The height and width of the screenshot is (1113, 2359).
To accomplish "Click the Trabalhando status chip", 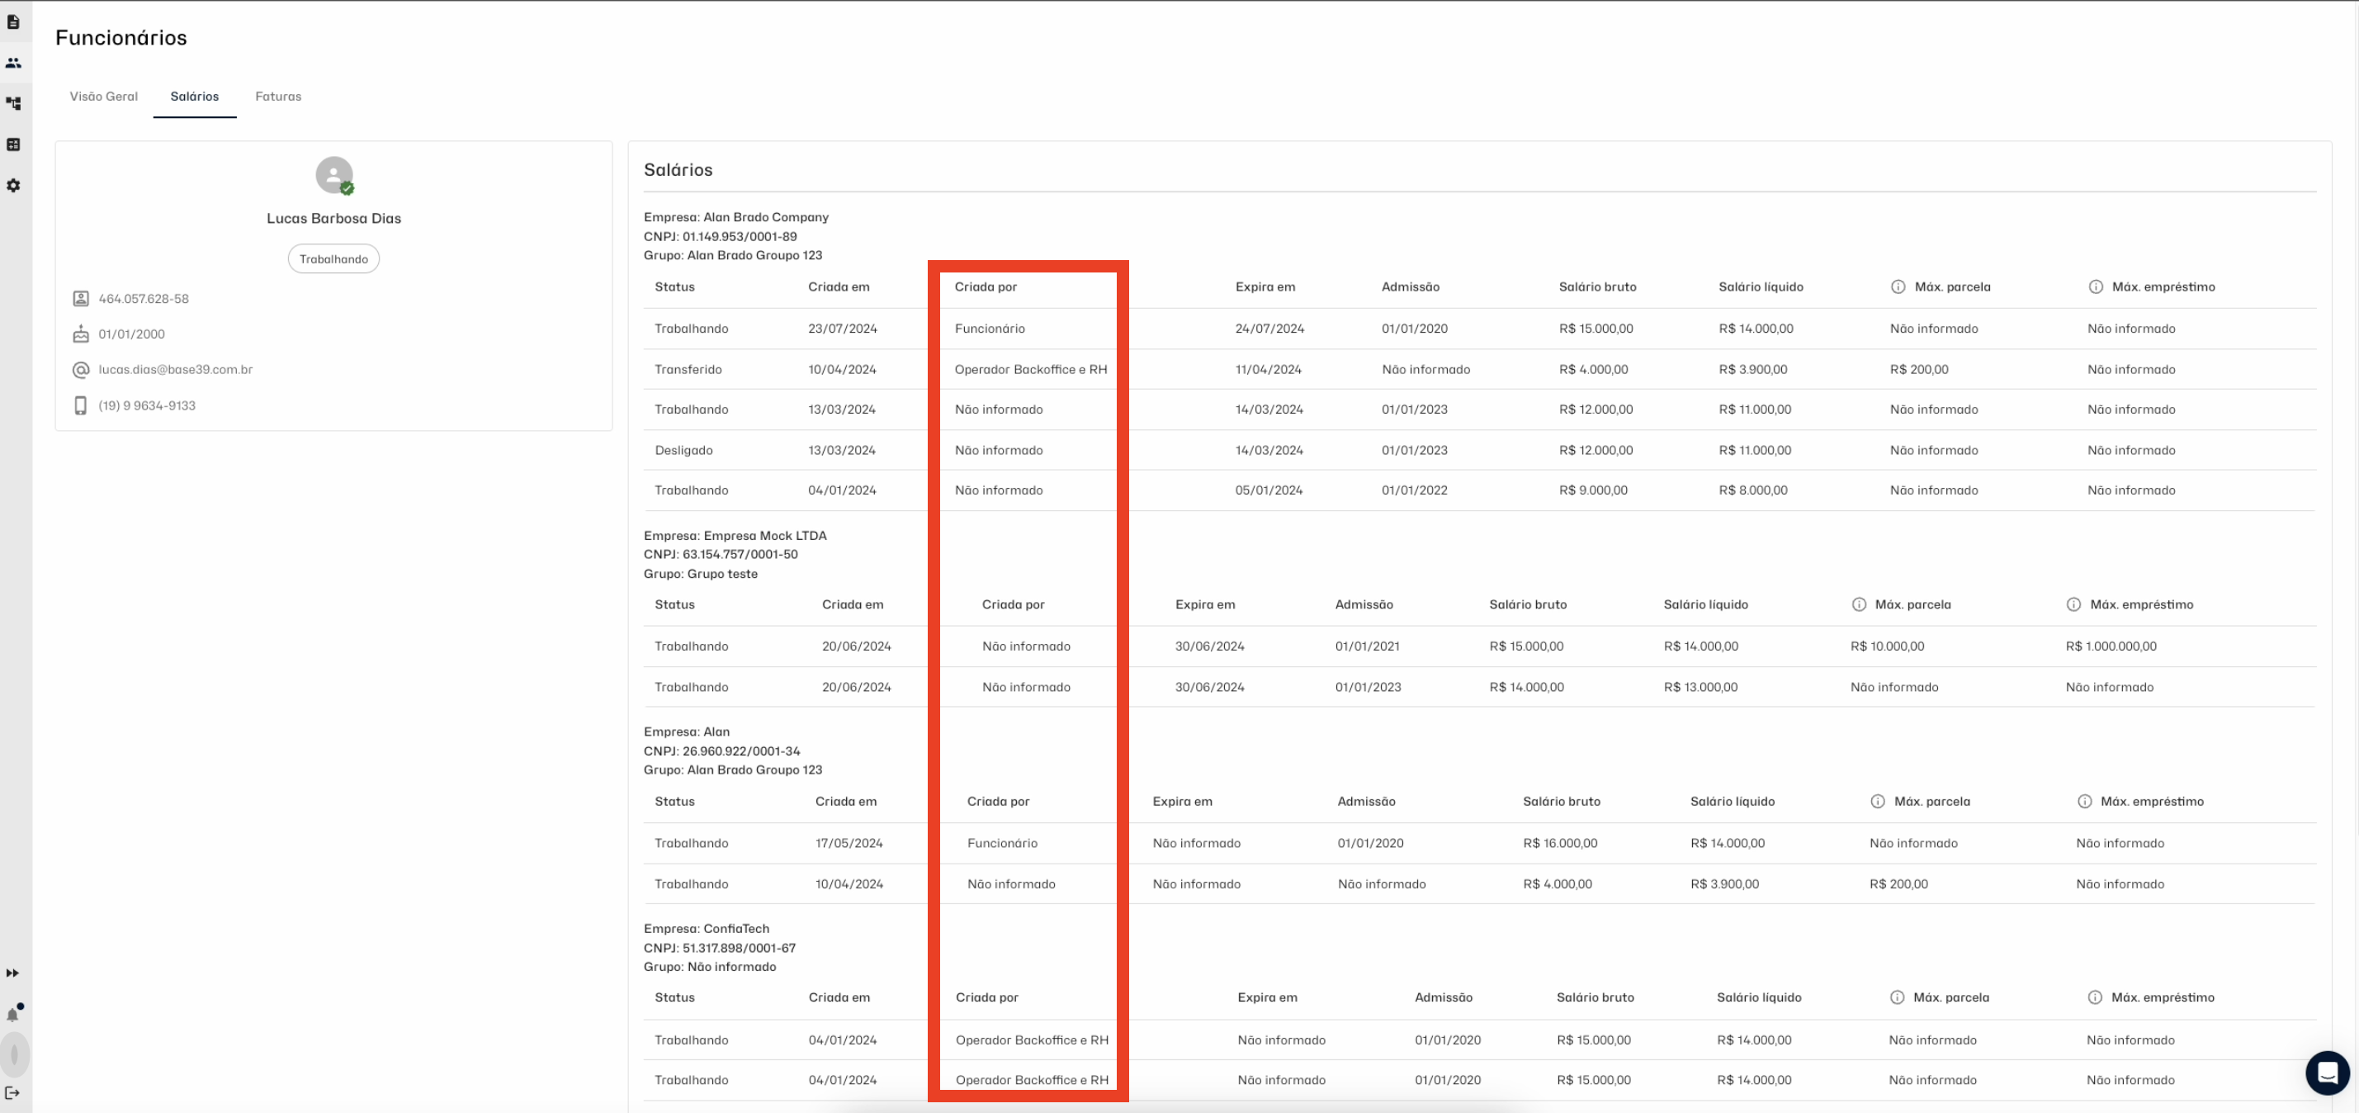I will [333, 259].
